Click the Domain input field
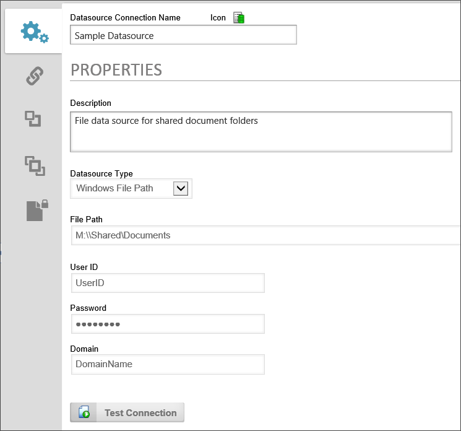Screen dimensions: 461x431 click(x=167, y=364)
